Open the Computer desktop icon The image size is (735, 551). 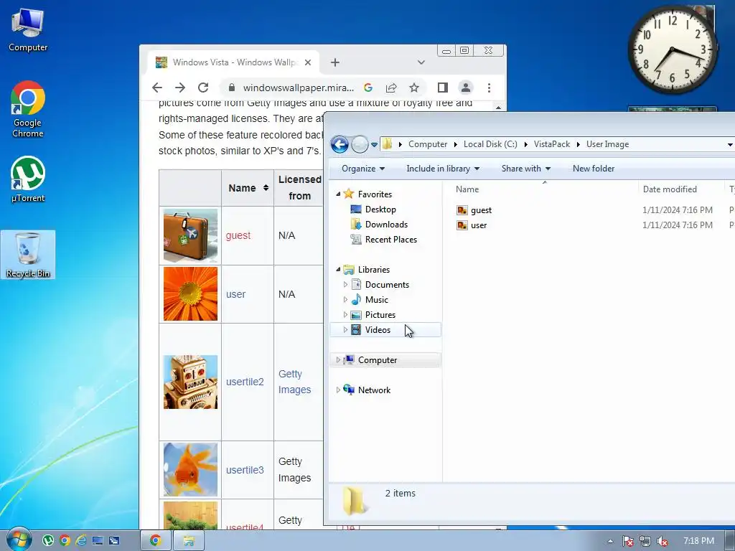[x=28, y=30]
